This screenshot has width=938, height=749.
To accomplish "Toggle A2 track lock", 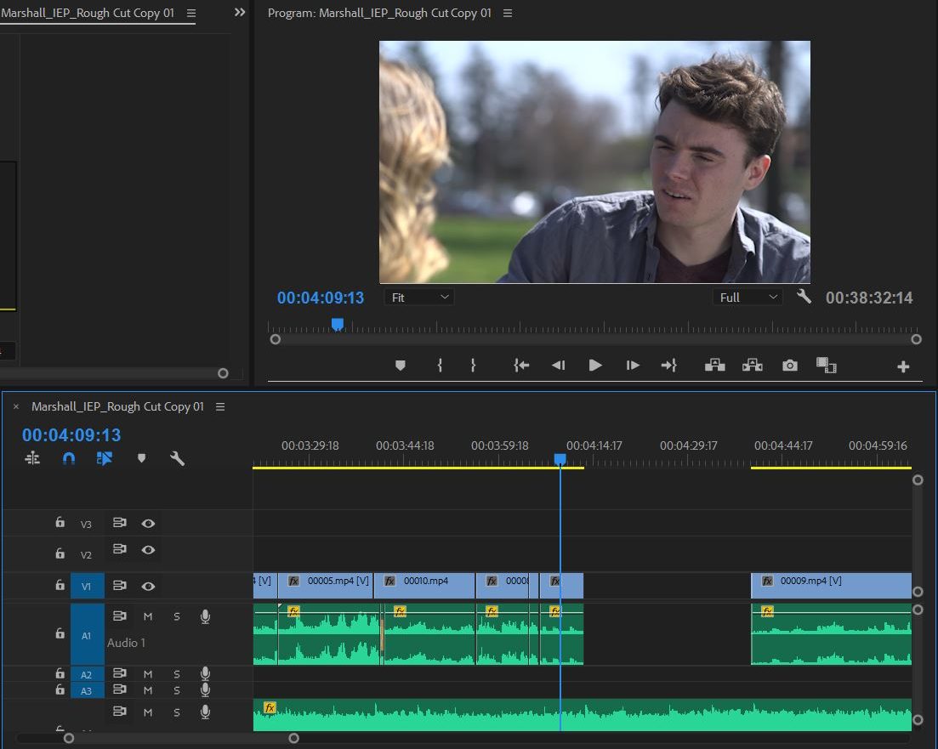I will [60, 673].
